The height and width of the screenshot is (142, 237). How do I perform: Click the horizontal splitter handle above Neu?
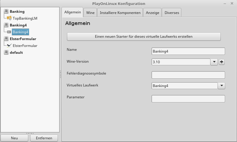(30, 133)
